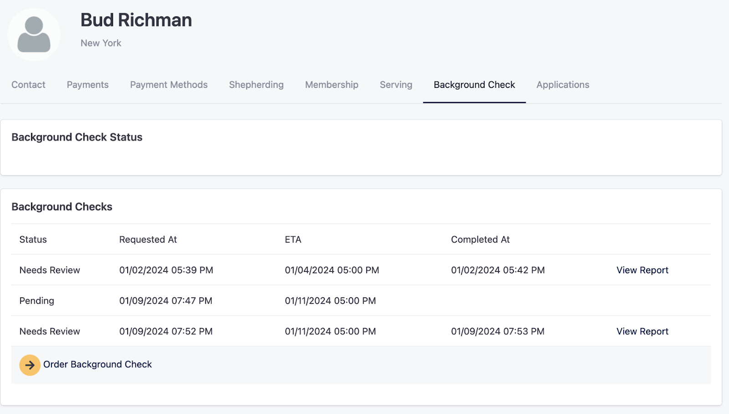
Task: Click requested time 01/09/2024 07:47 PM
Action: click(x=166, y=301)
